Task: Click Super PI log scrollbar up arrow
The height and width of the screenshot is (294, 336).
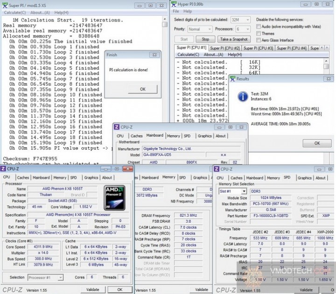Action: coord(165,19)
